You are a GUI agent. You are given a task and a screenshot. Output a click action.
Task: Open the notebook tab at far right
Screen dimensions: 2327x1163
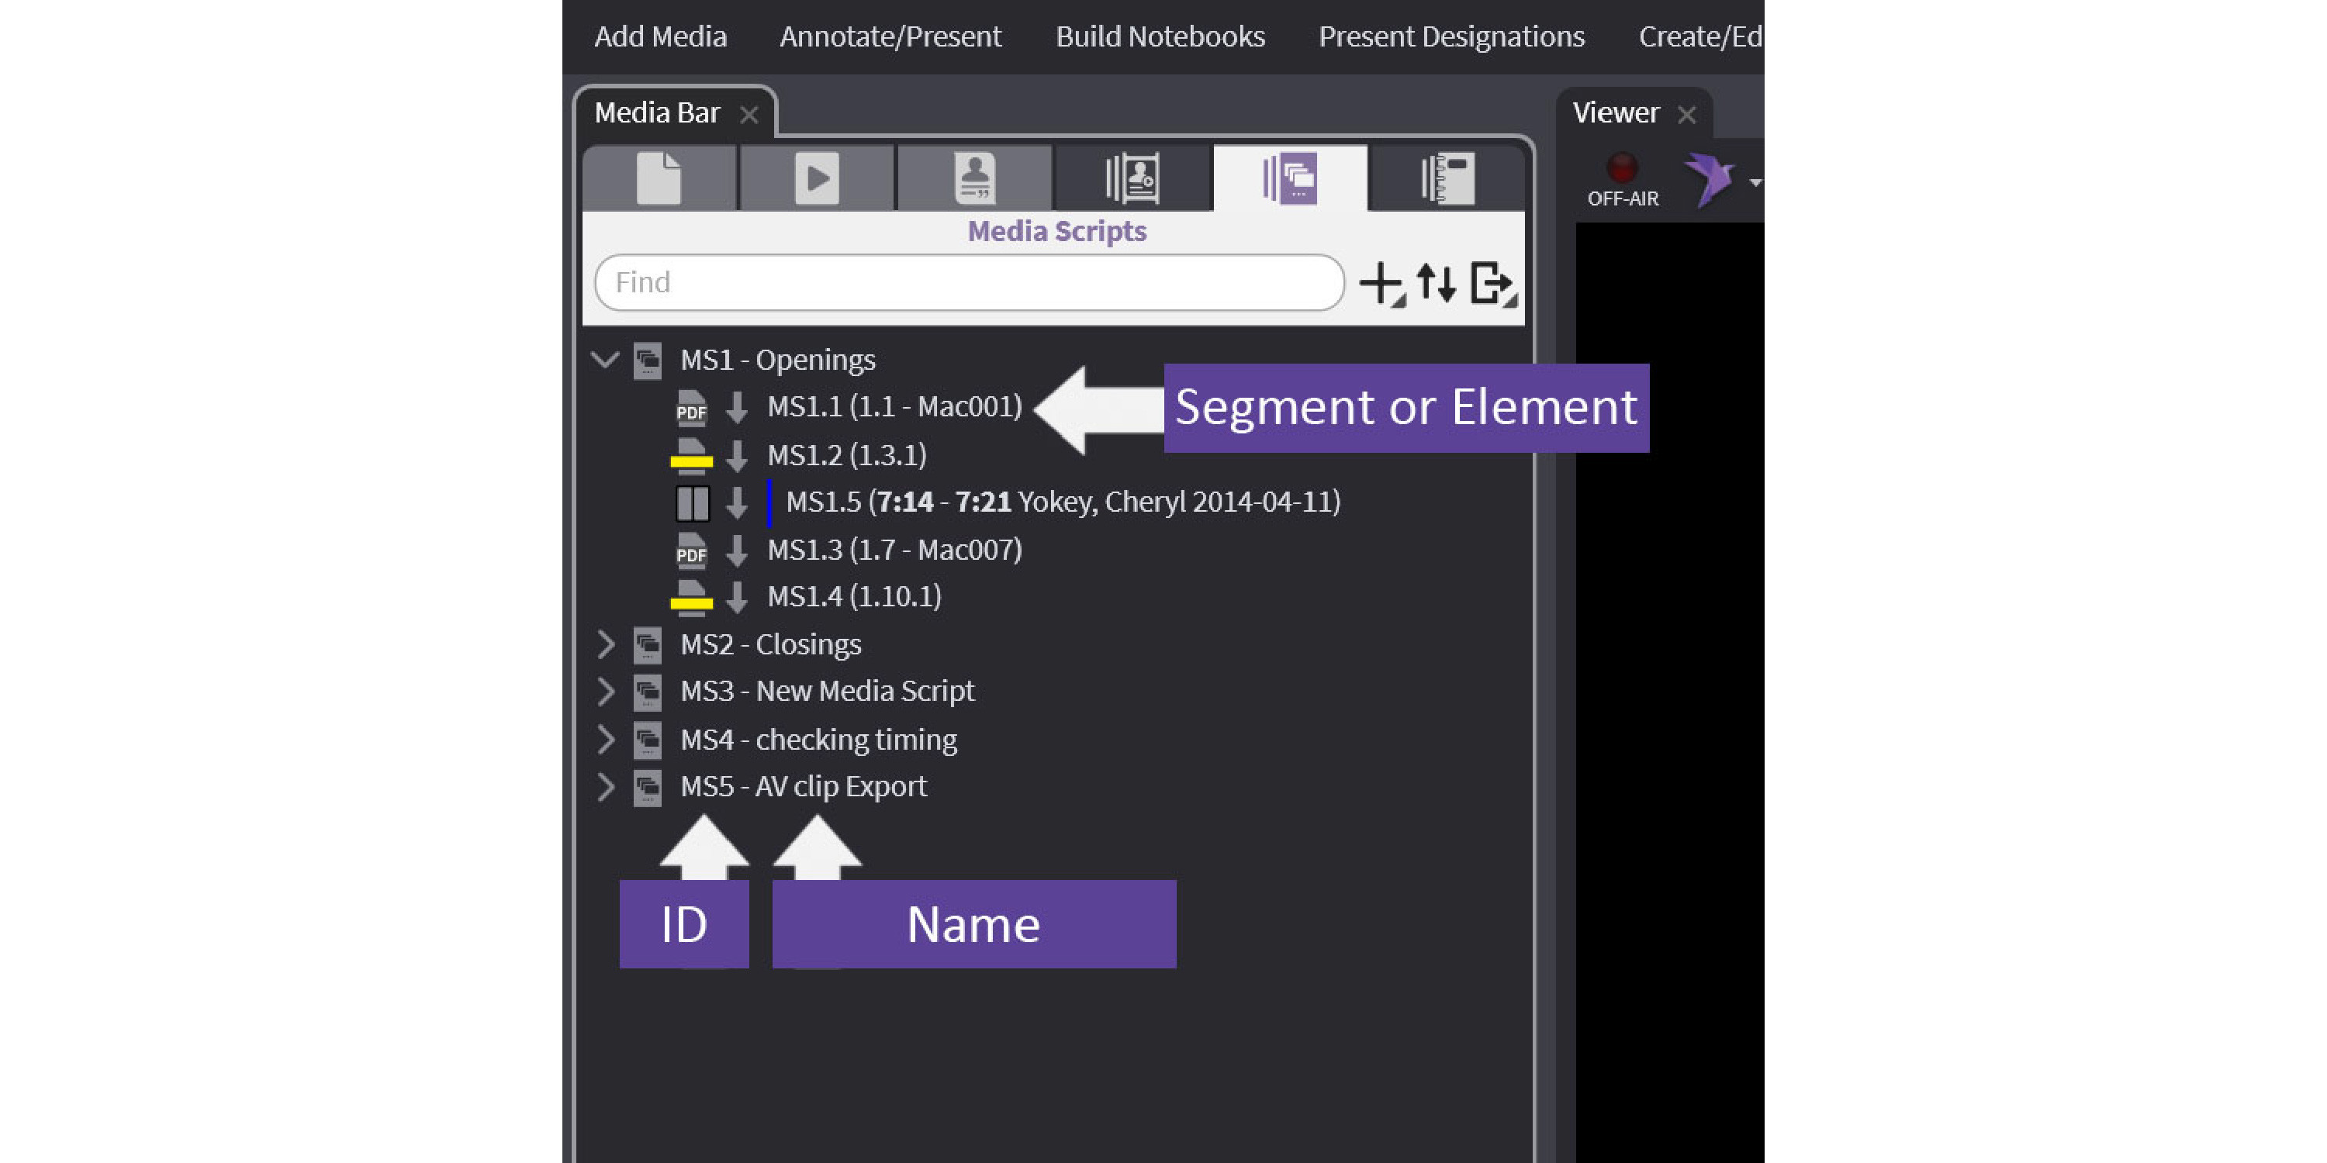tap(1447, 179)
